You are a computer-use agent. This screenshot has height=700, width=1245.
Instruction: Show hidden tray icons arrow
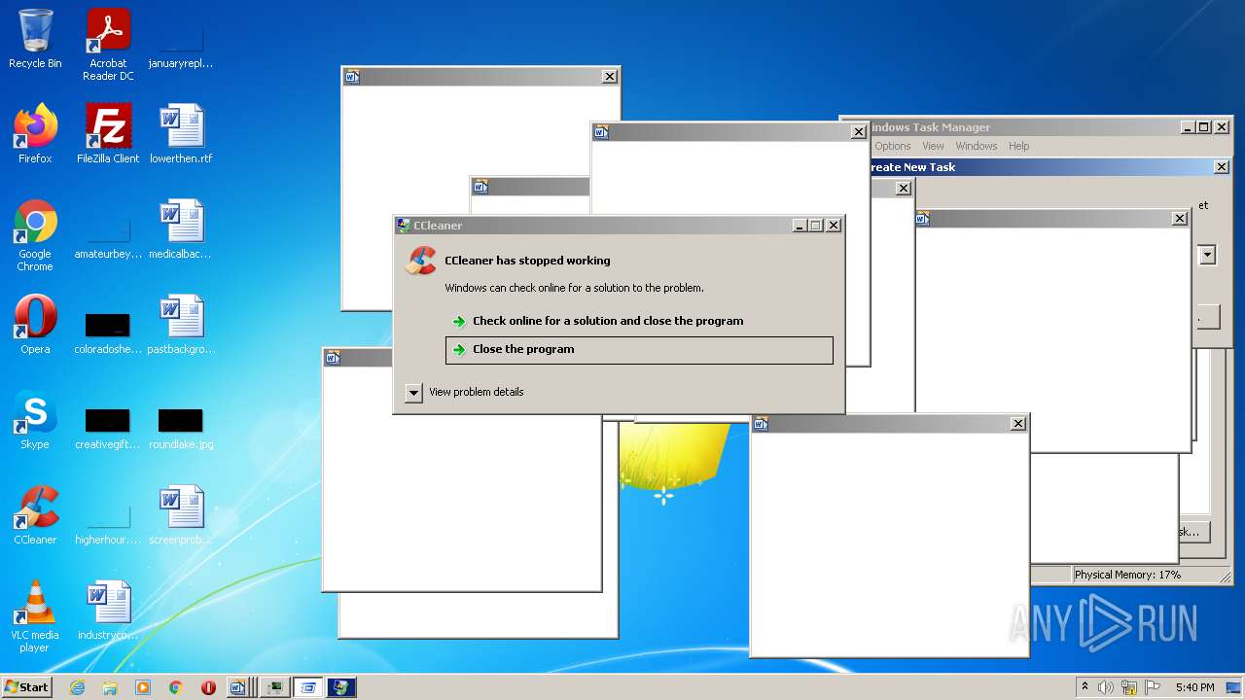(1085, 687)
